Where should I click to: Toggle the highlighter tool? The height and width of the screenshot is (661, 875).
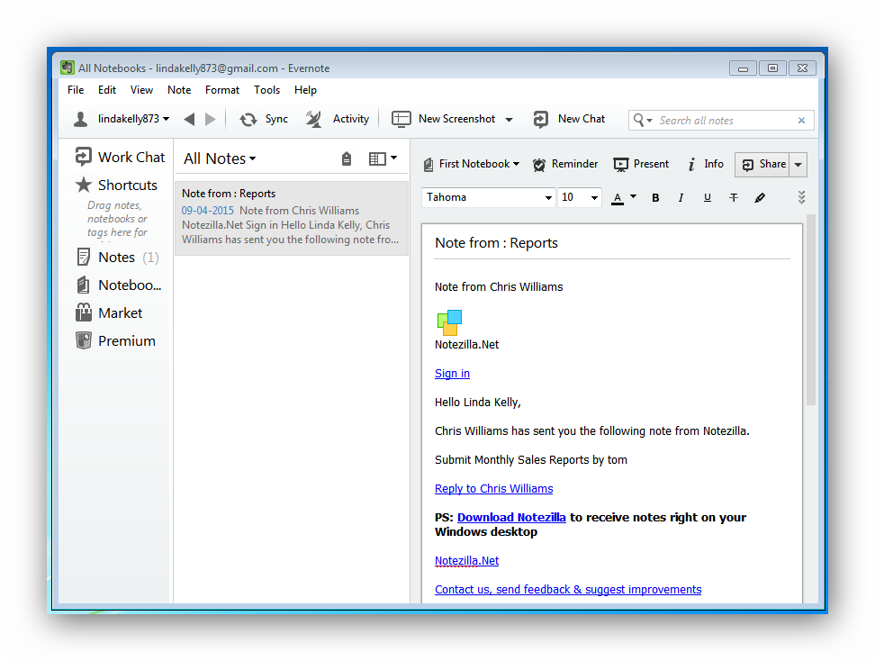click(760, 197)
